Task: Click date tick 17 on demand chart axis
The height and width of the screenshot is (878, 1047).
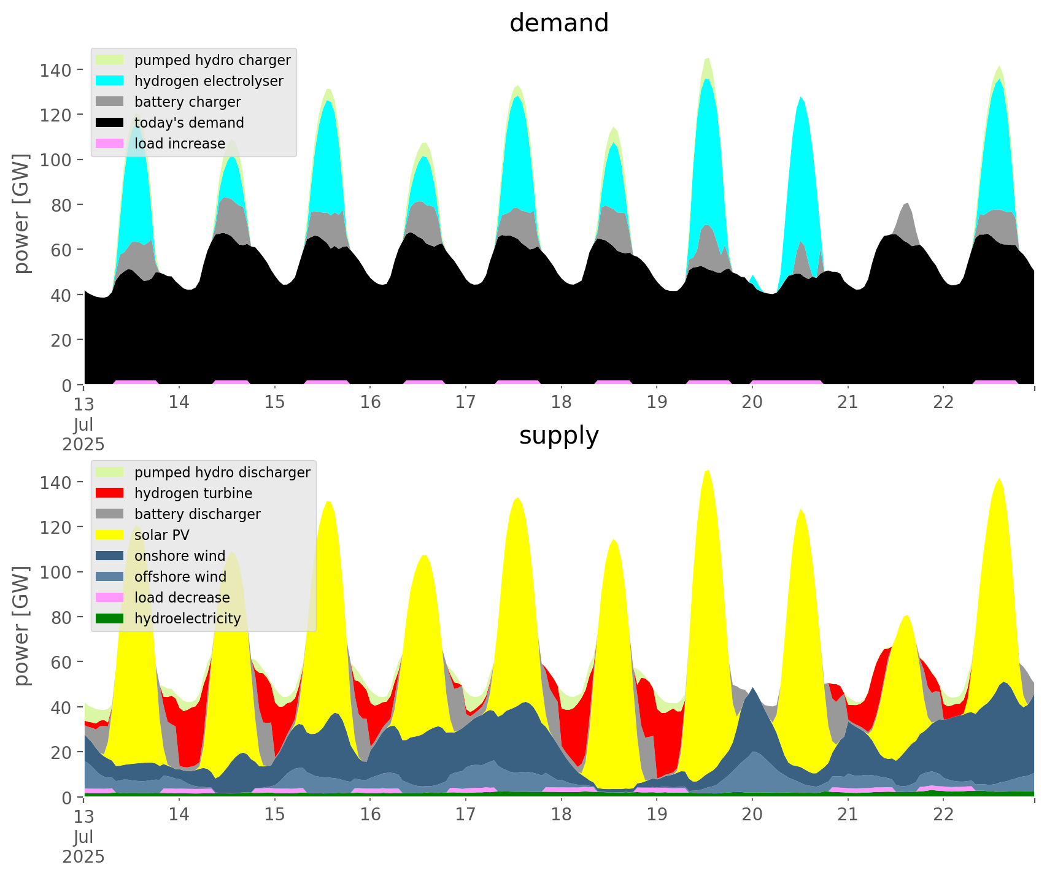Action: (x=466, y=402)
